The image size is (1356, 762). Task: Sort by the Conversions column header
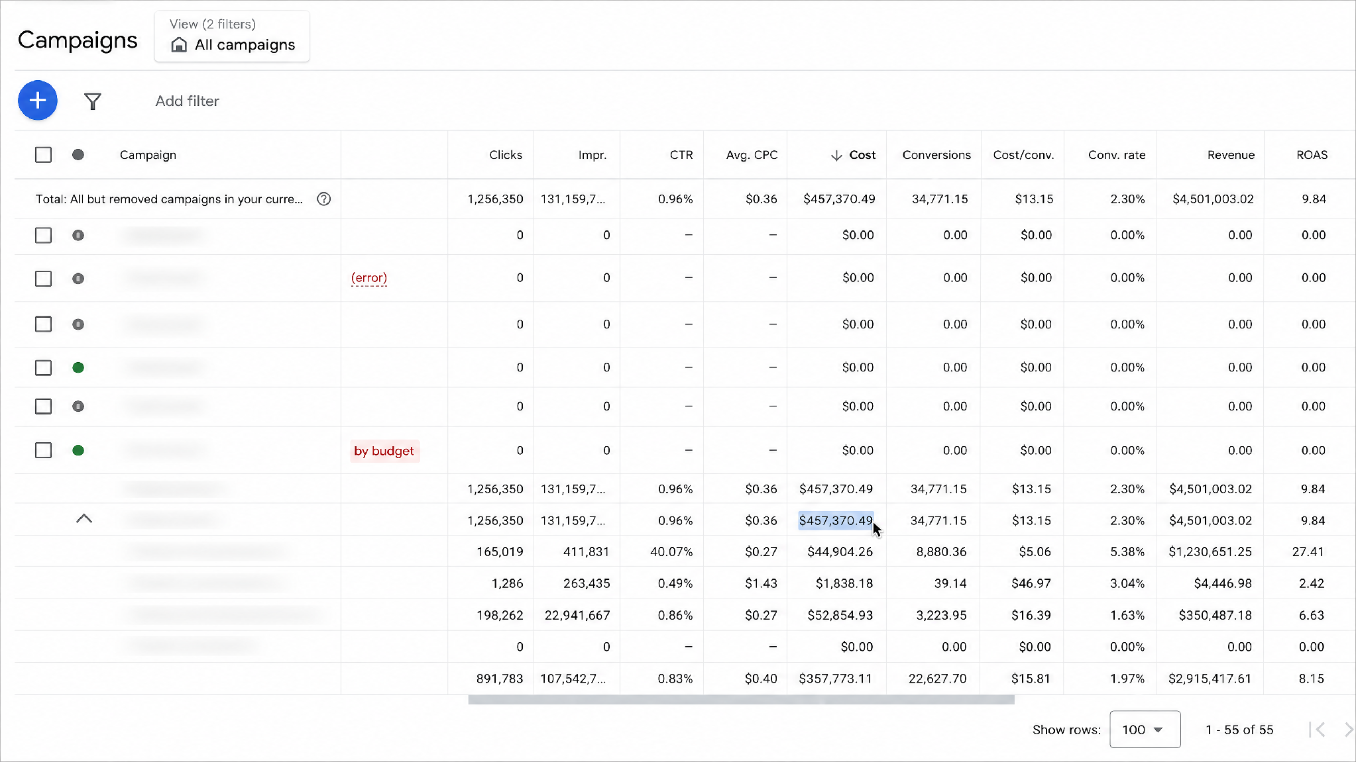(x=936, y=155)
